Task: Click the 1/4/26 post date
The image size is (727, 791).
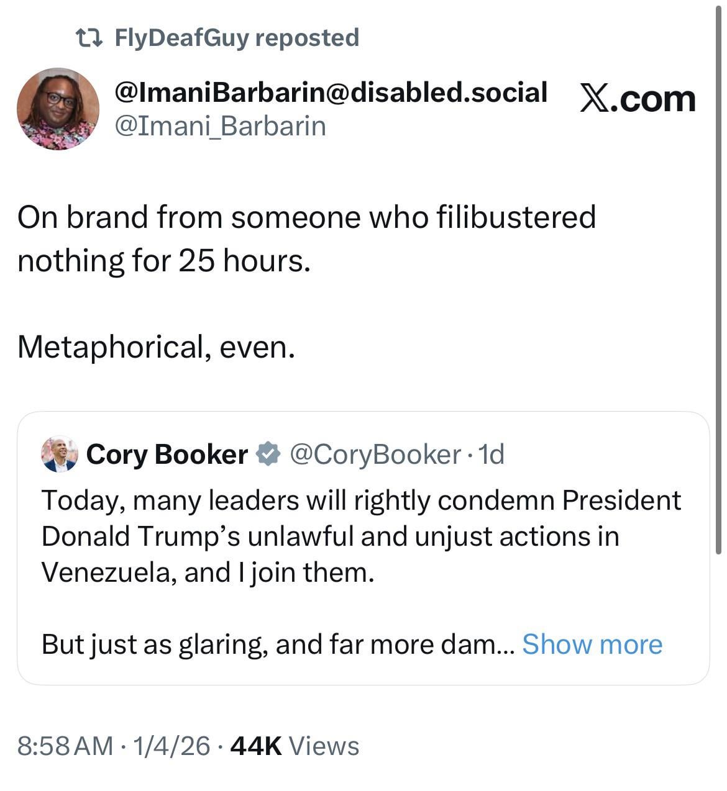Action: click(171, 746)
